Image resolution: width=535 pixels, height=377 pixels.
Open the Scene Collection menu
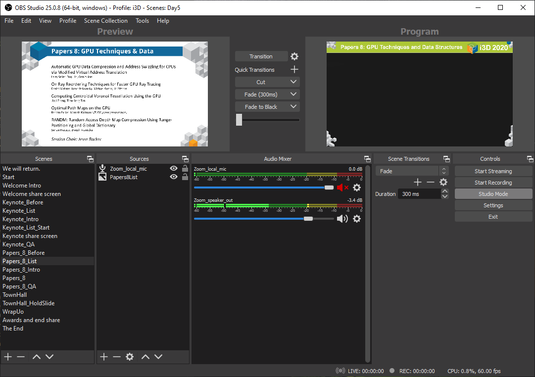pos(105,21)
